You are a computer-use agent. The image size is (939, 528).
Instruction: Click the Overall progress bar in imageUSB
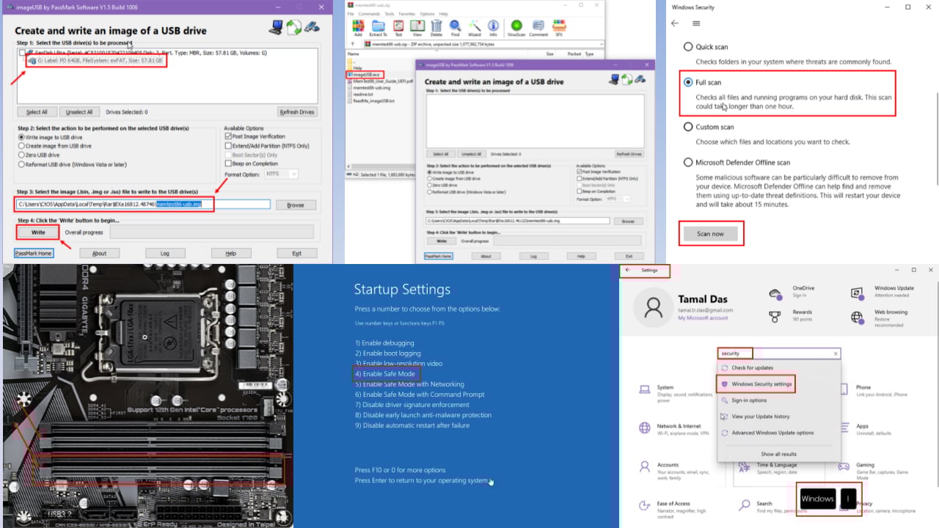[211, 232]
